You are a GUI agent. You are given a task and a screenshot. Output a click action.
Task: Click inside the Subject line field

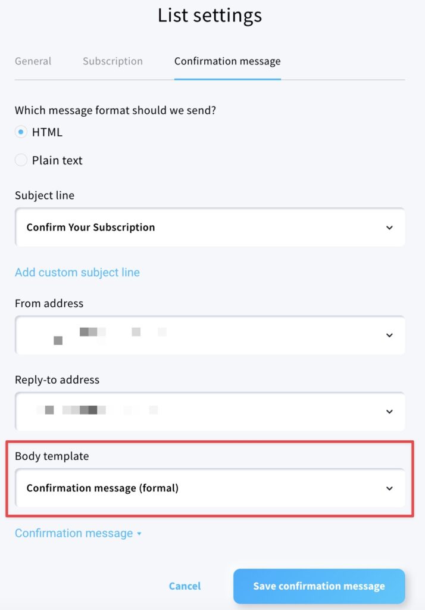(179, 227)
